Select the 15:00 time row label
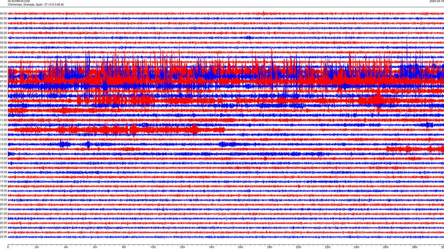The height and width of the screenshot is (249, 444). click(3, 159)
